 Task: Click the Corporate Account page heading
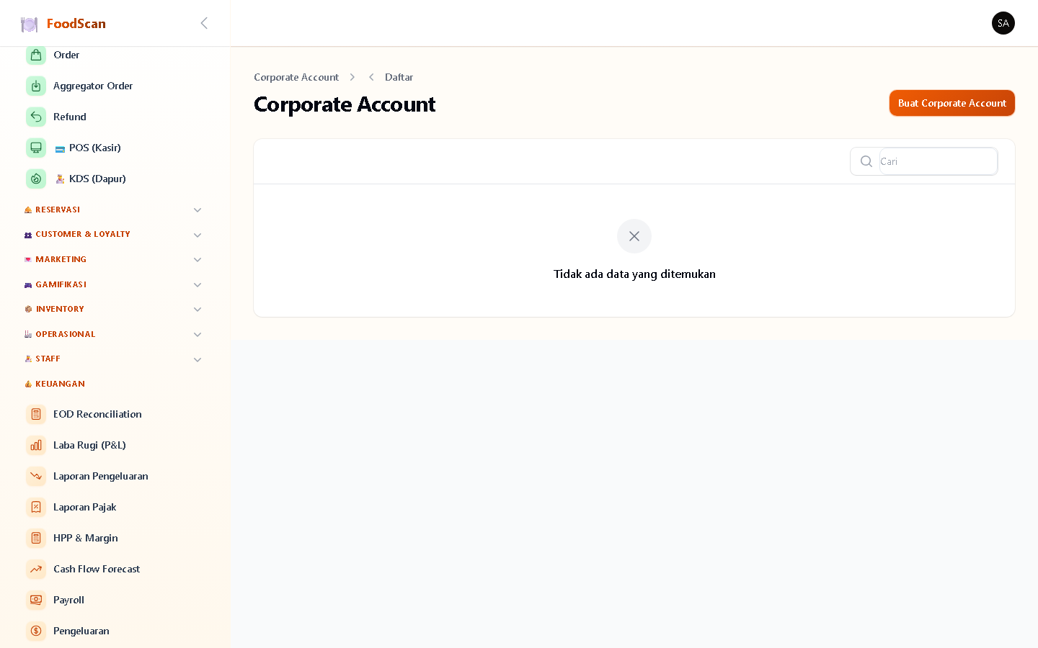(x=345, y=104)
